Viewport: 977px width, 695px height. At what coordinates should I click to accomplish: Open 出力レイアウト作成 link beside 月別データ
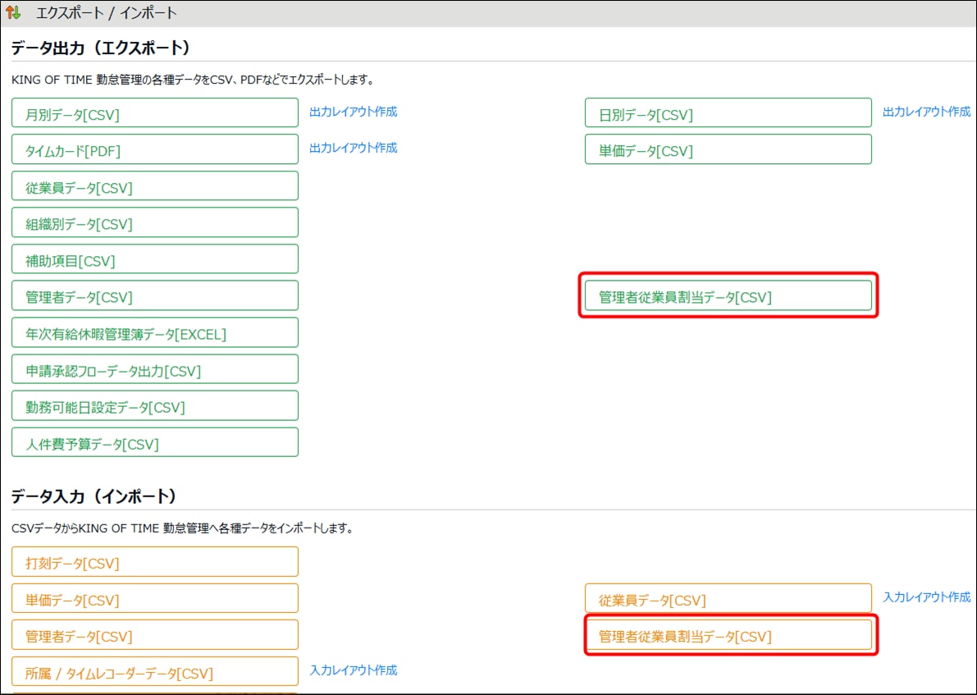(354, 112)
